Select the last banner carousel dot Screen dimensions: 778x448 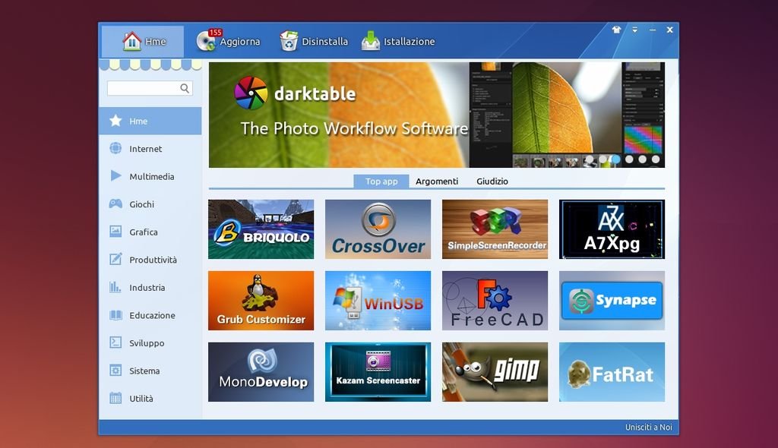pos(655,159)
